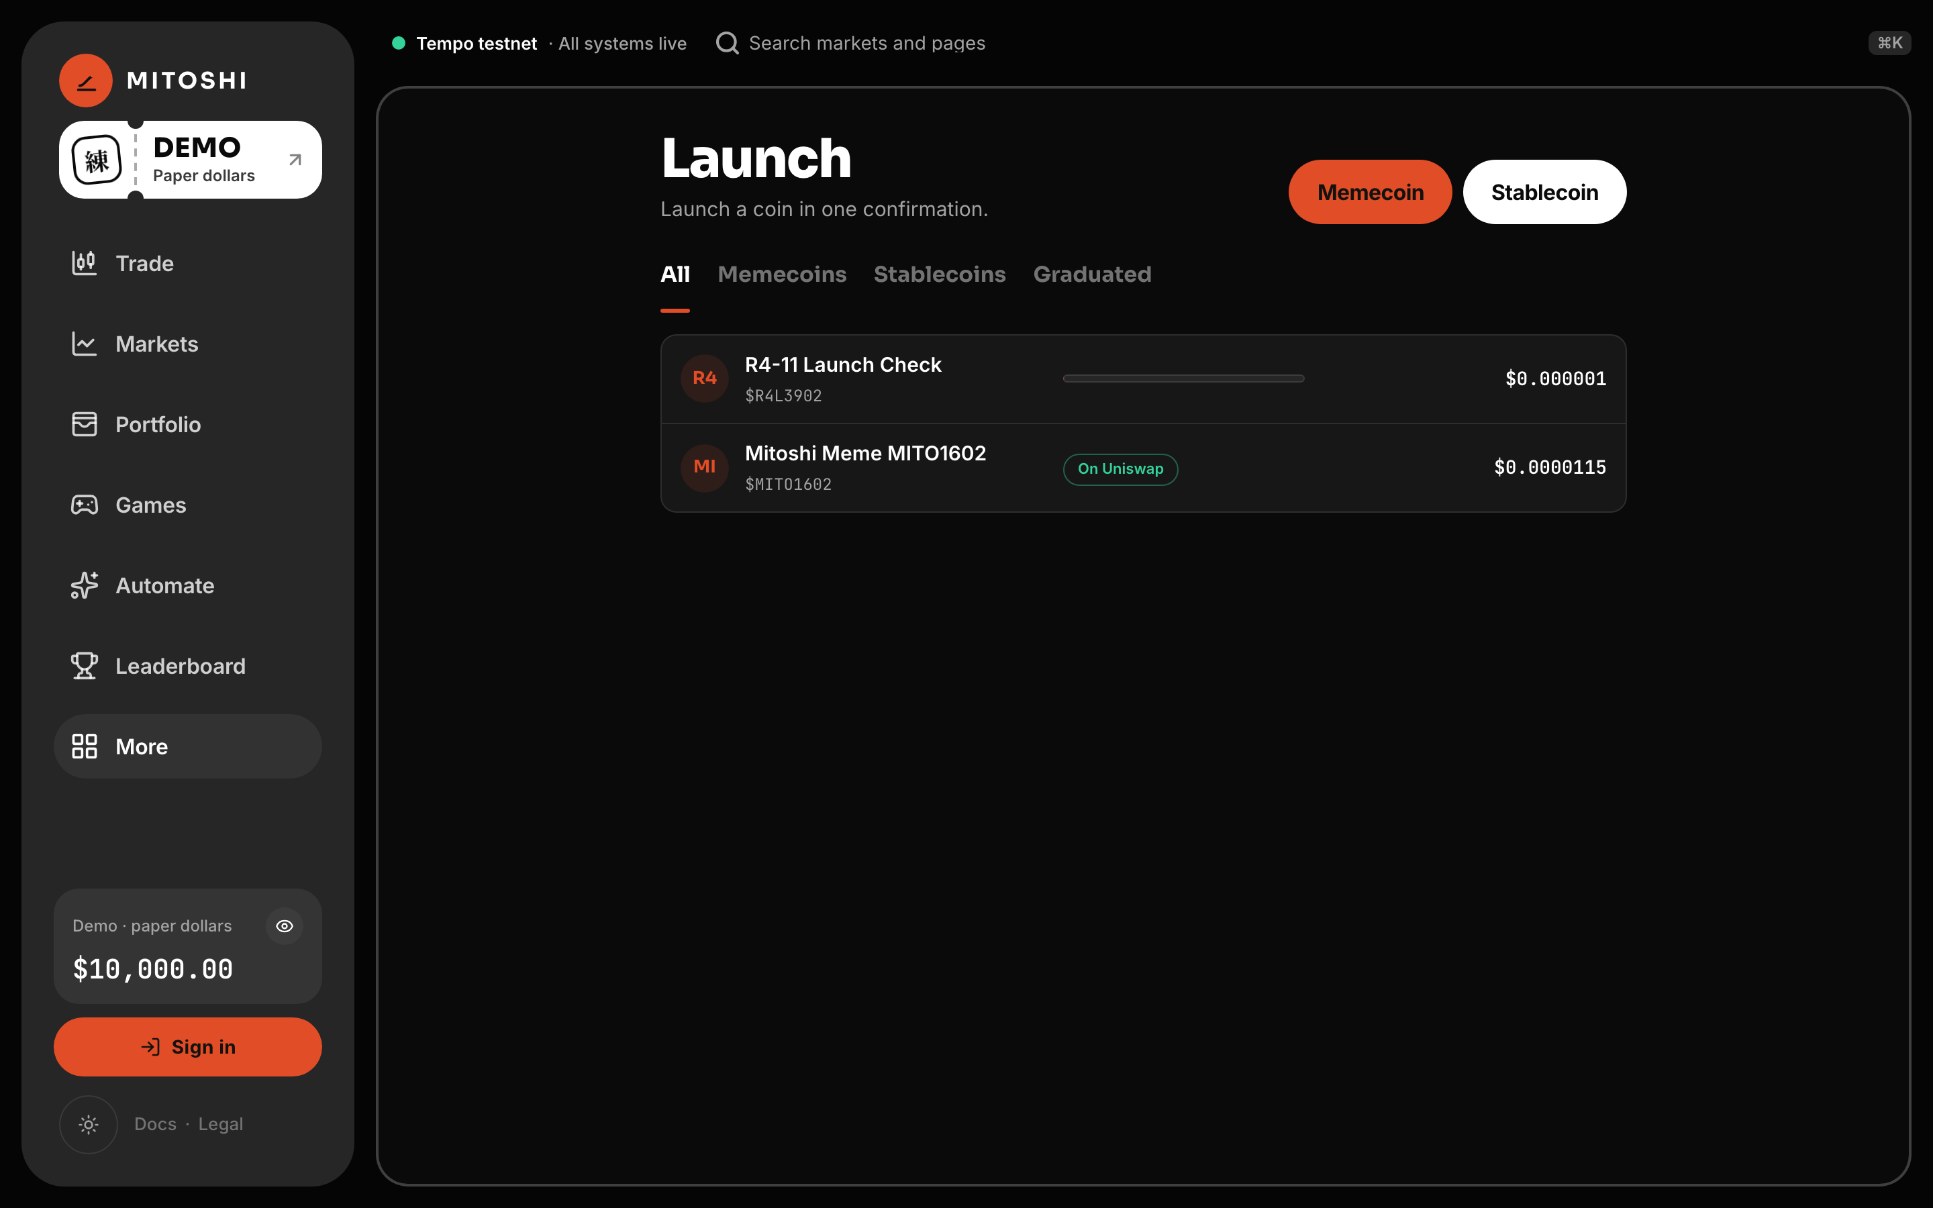Viewport: 1933px width, 1208px height.
Task: Click the More grid icon
Action: 84,746
